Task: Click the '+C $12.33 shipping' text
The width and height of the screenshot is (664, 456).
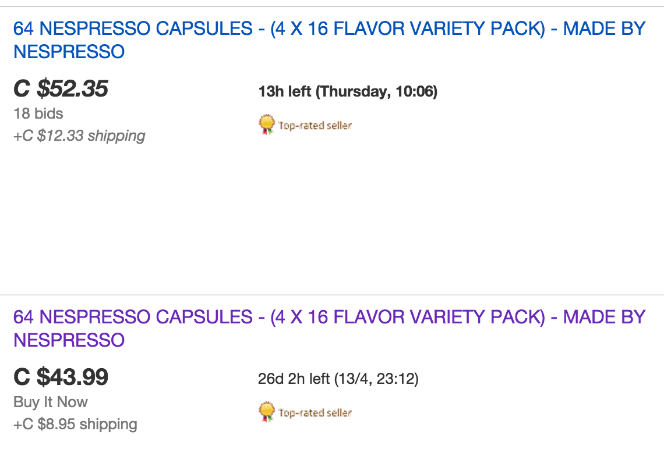Action: pyautogui.click(x=79, y=136)
